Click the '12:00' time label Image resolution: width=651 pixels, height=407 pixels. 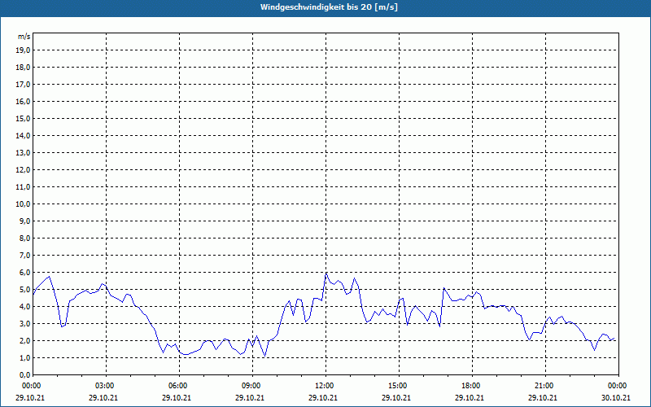tap(325, 386)
